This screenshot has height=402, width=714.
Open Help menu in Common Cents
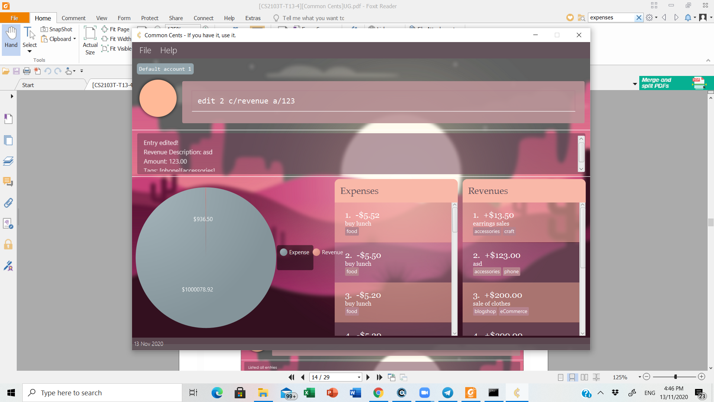[168, 50]
